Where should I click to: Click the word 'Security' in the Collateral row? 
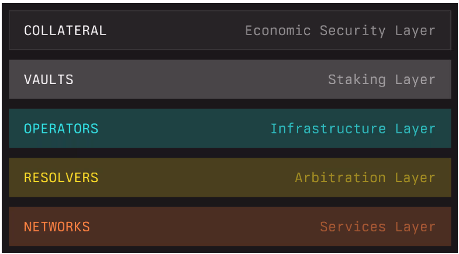point(353,30)
